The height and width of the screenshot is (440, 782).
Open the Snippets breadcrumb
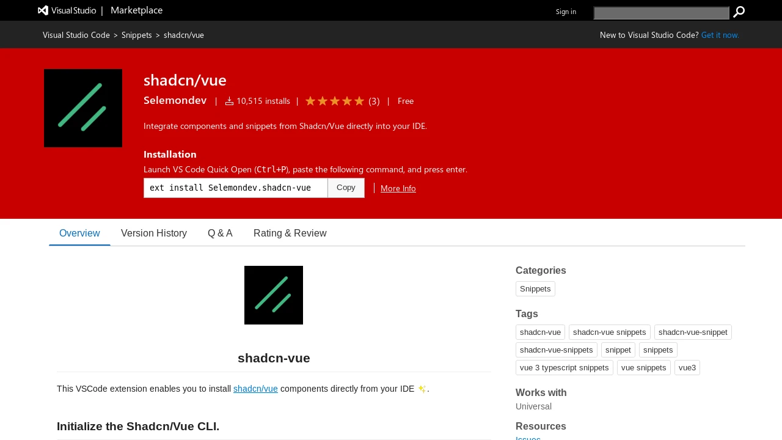(137, 35)
